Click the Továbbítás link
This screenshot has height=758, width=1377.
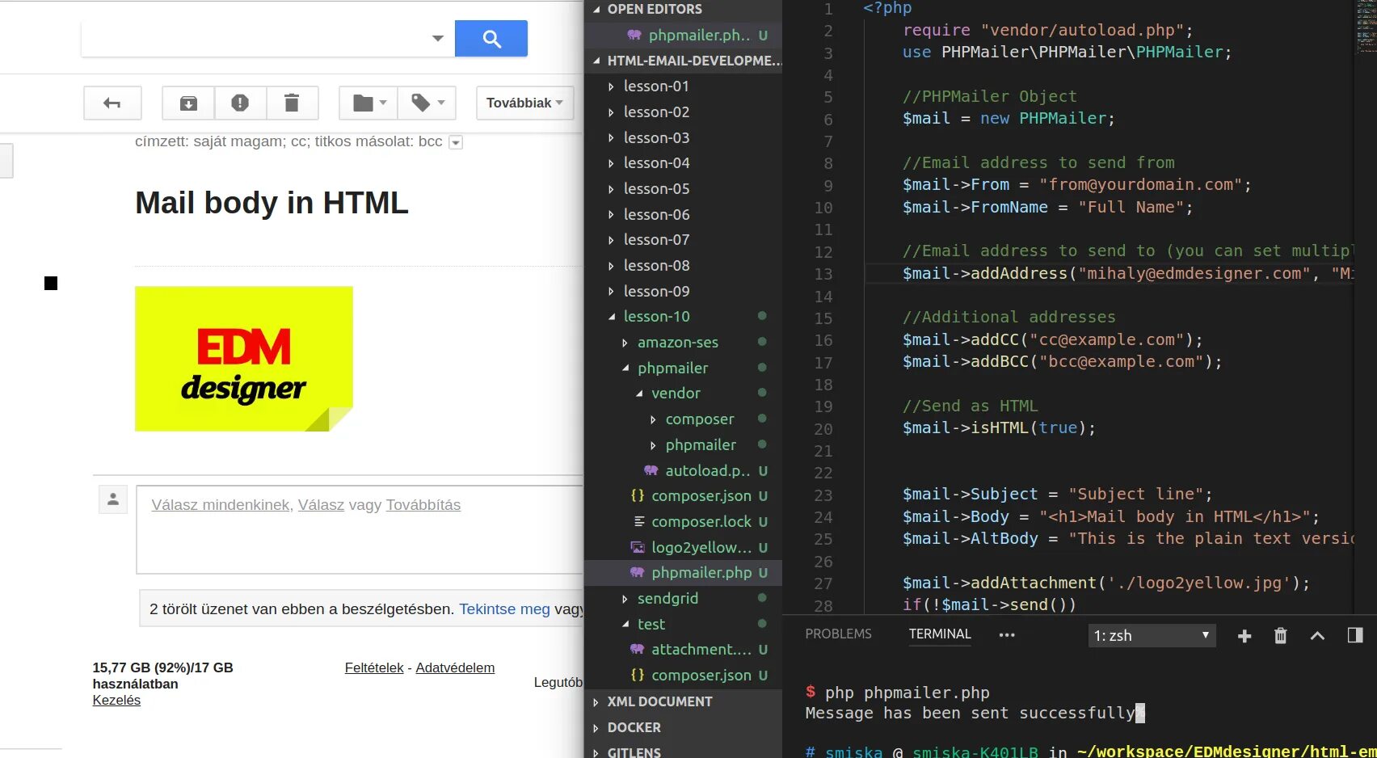click(423, 505)
